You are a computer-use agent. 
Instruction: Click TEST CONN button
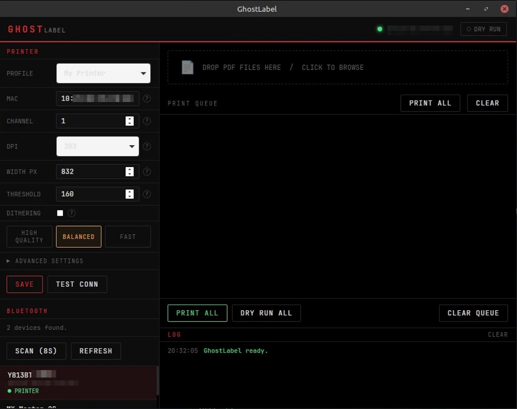click(x=77, y=284)
